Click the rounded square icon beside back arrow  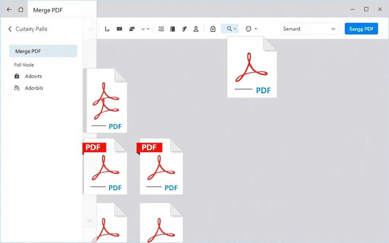pos(21,9)
